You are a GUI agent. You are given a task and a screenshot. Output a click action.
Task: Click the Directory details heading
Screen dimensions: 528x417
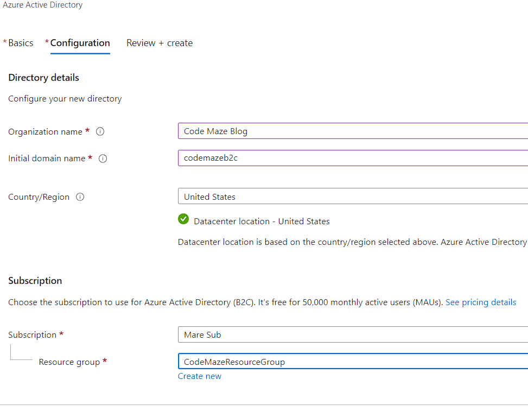point(43,78)
